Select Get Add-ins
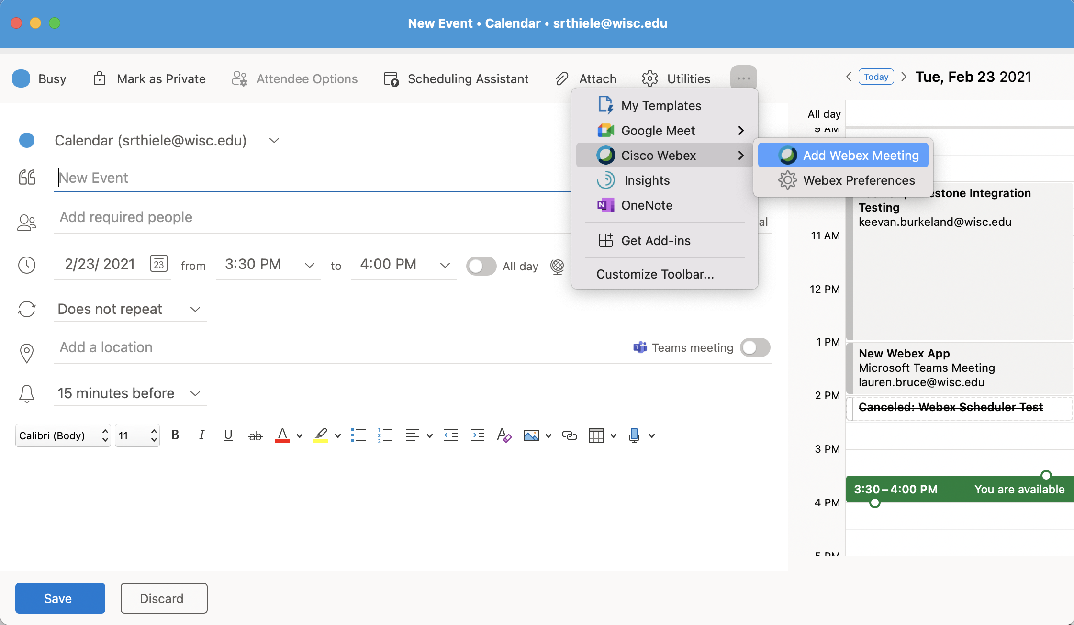Image resolution: width=1074 pixels, height=625 pixels. (x=664, y=241)
